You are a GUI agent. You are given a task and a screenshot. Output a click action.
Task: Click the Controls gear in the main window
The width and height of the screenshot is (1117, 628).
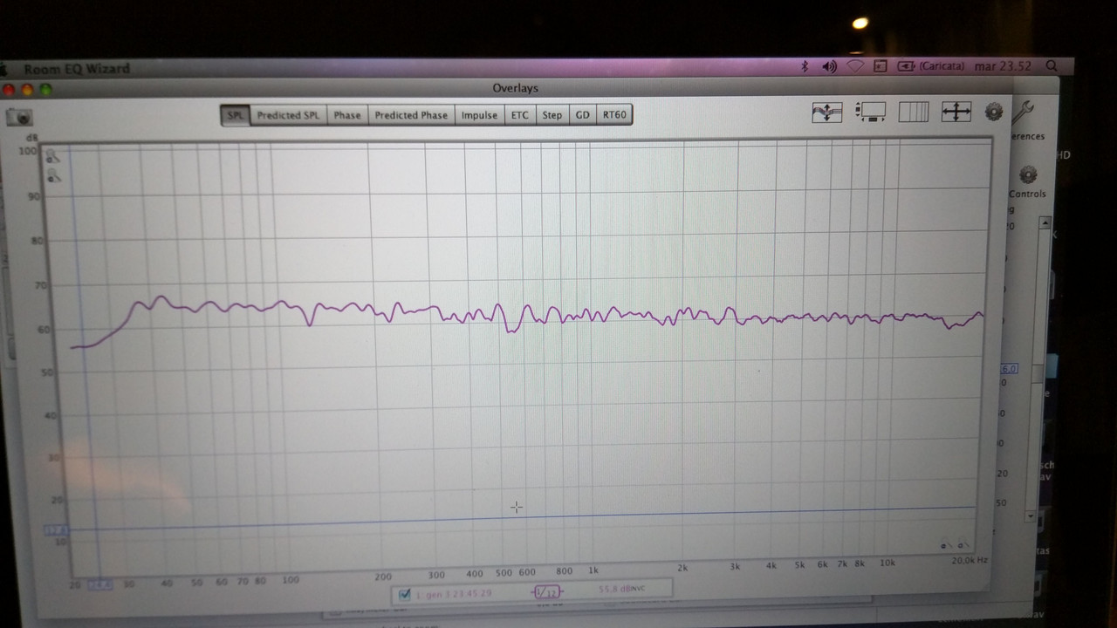pos(1028,174)
